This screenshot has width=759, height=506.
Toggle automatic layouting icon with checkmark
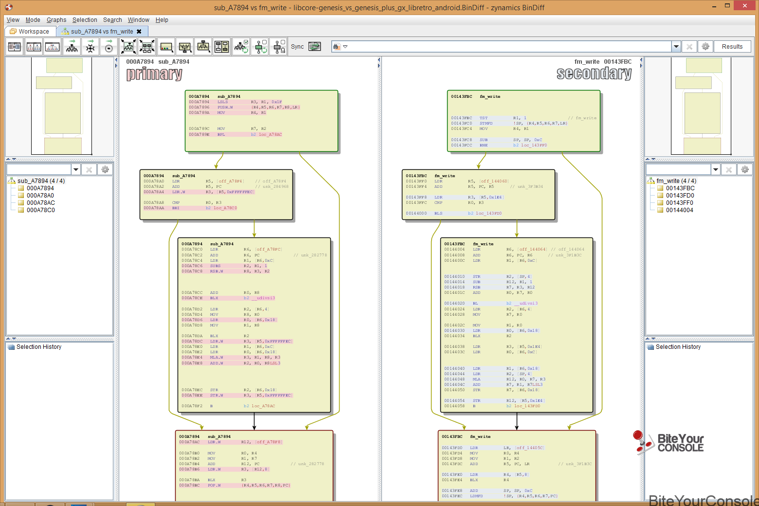point(241,47)
